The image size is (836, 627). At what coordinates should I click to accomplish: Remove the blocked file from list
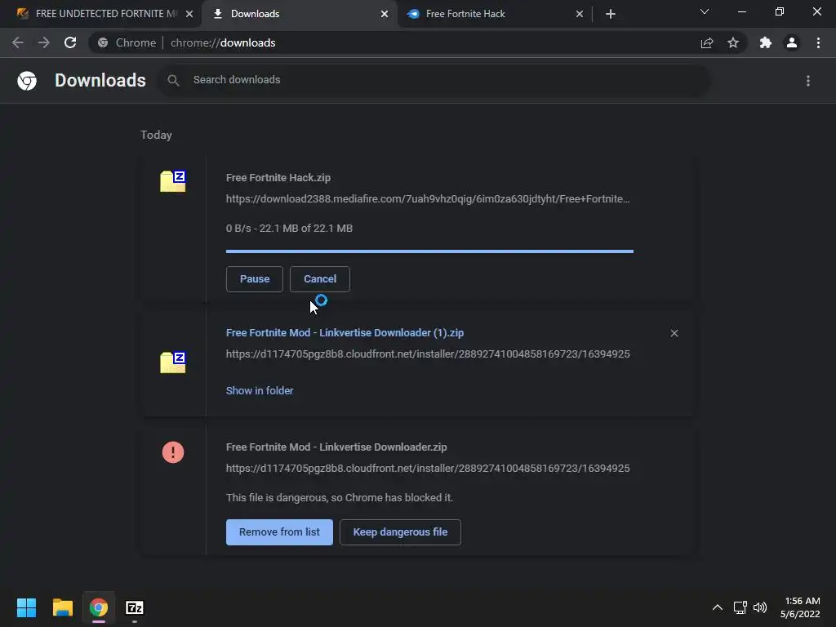279,532
